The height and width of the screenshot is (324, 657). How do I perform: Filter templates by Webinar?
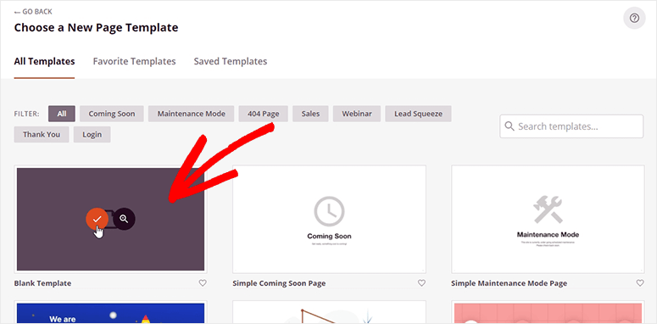(x=357, y=114)
